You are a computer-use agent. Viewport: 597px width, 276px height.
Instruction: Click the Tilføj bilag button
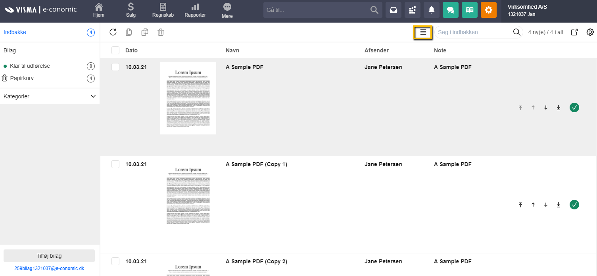(49, 256)
